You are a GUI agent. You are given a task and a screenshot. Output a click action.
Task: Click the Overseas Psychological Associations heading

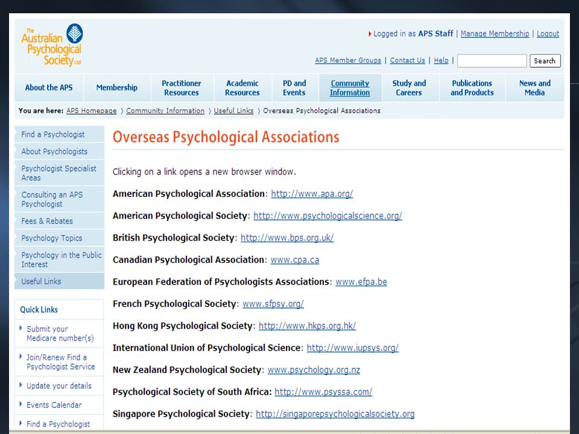click(226, 137)
